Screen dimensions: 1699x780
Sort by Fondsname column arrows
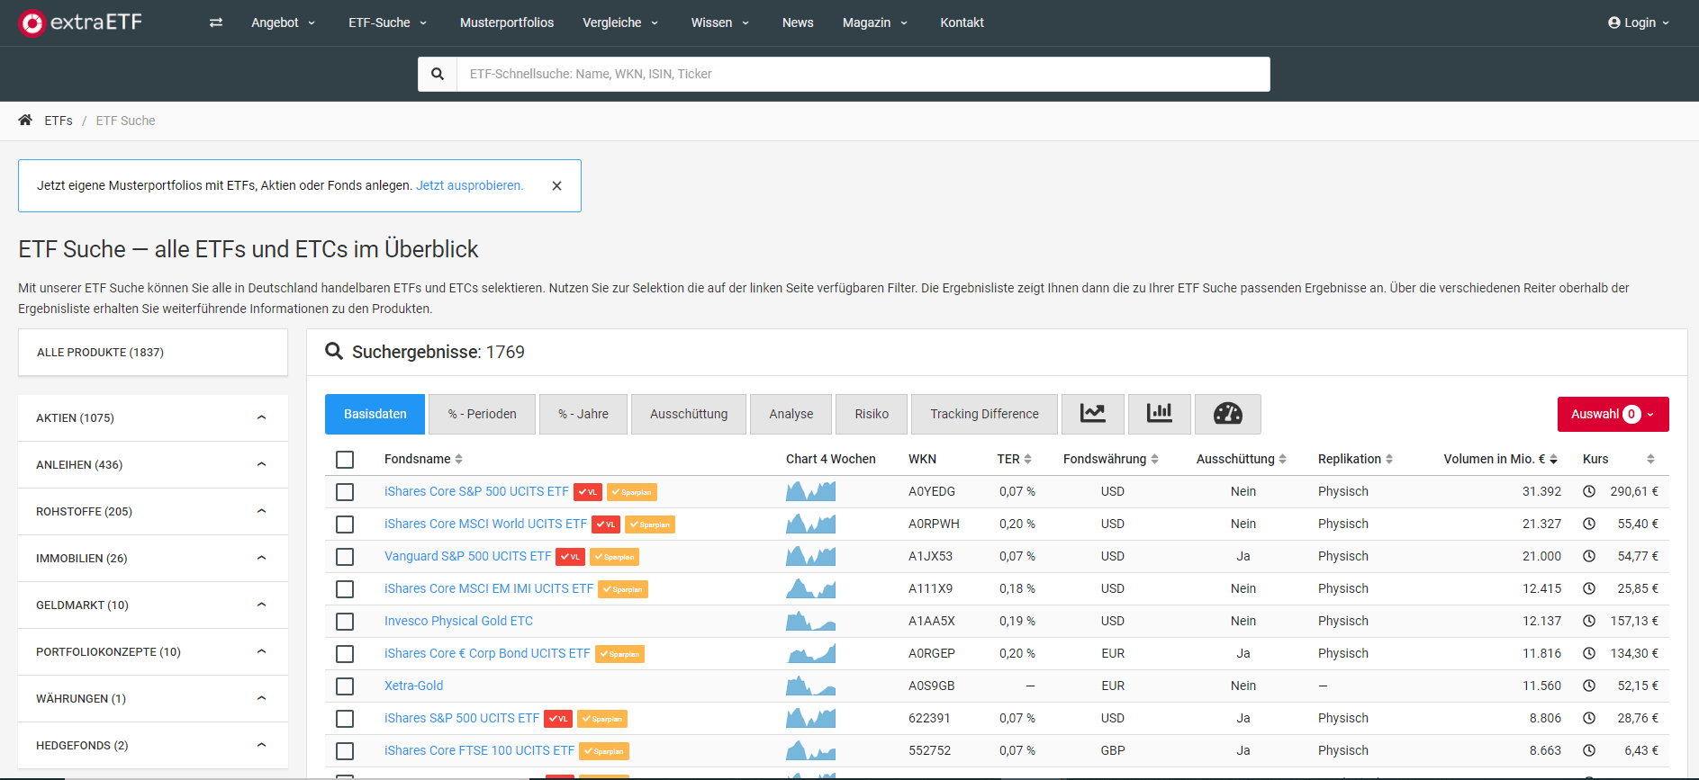point(459,459)
